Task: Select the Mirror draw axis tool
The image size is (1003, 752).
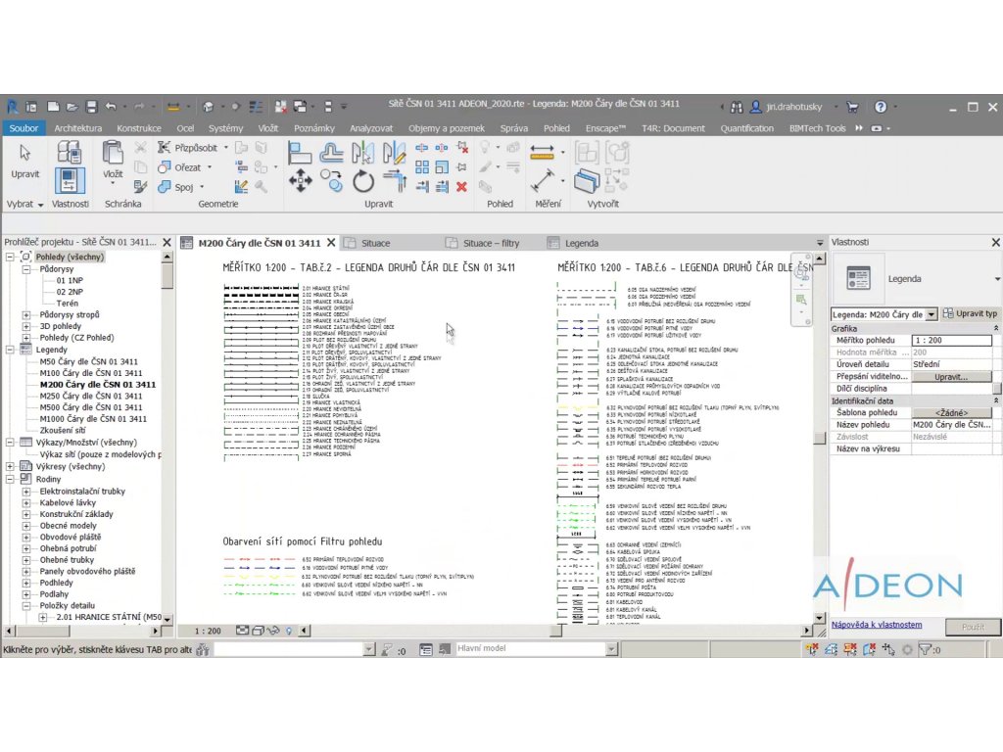Action: pos(394,154)
